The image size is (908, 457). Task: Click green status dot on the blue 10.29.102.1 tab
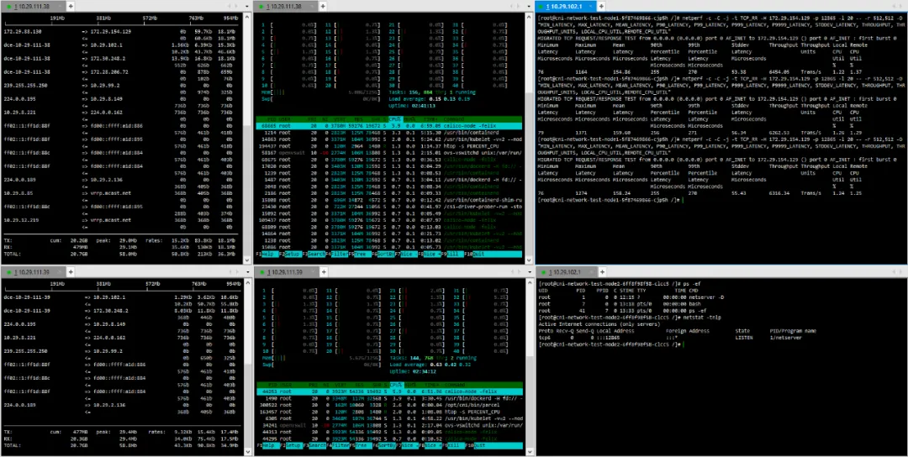(x=541, y=7)
